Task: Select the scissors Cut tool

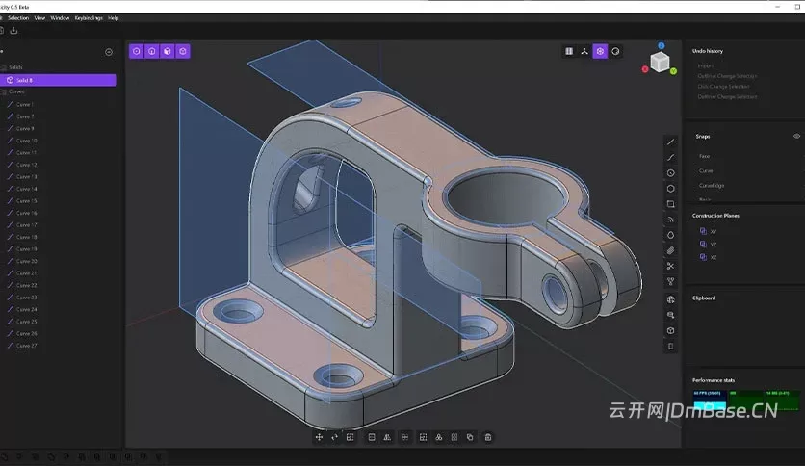Action: (x=670, y=266)
